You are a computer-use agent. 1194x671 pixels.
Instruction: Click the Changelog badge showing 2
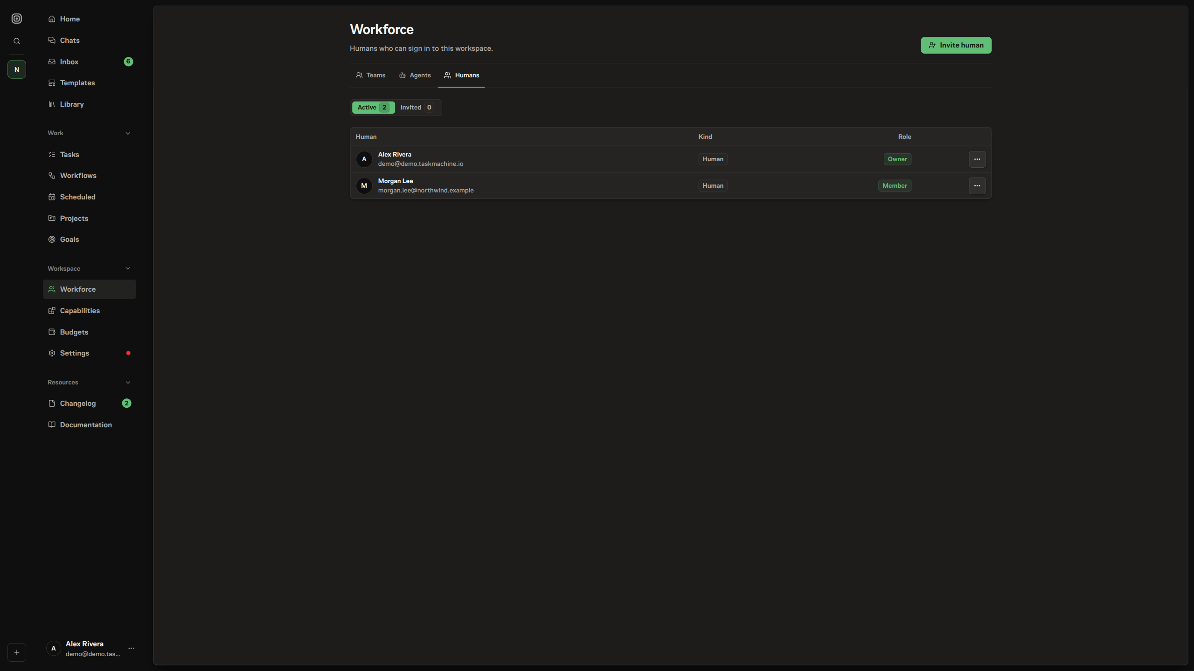click(126, 403)
